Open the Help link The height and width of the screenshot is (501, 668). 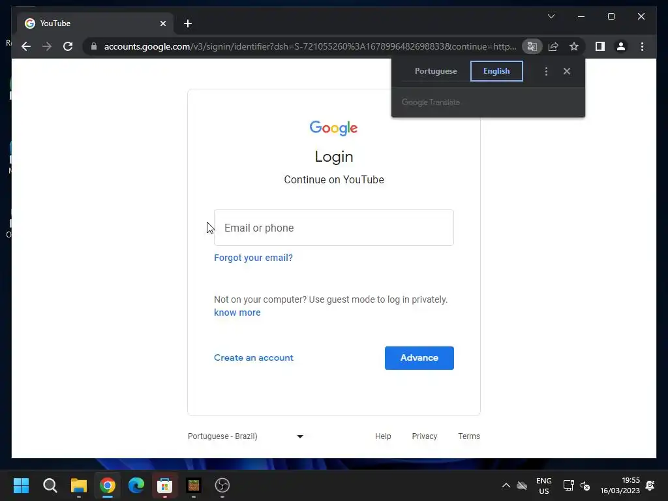[x=383, y=436]
